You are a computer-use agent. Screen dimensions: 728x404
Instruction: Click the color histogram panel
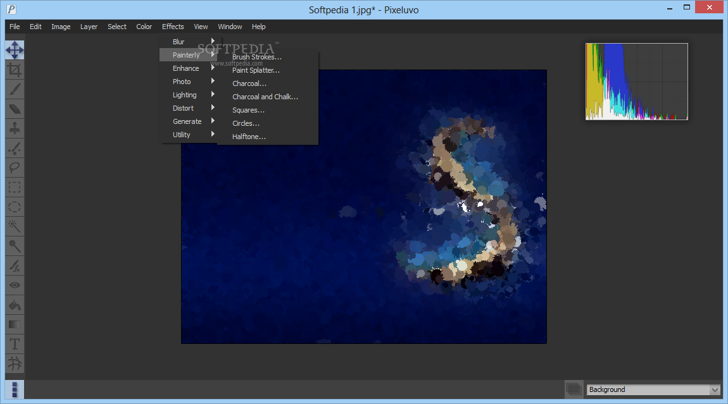pos(637,82)
